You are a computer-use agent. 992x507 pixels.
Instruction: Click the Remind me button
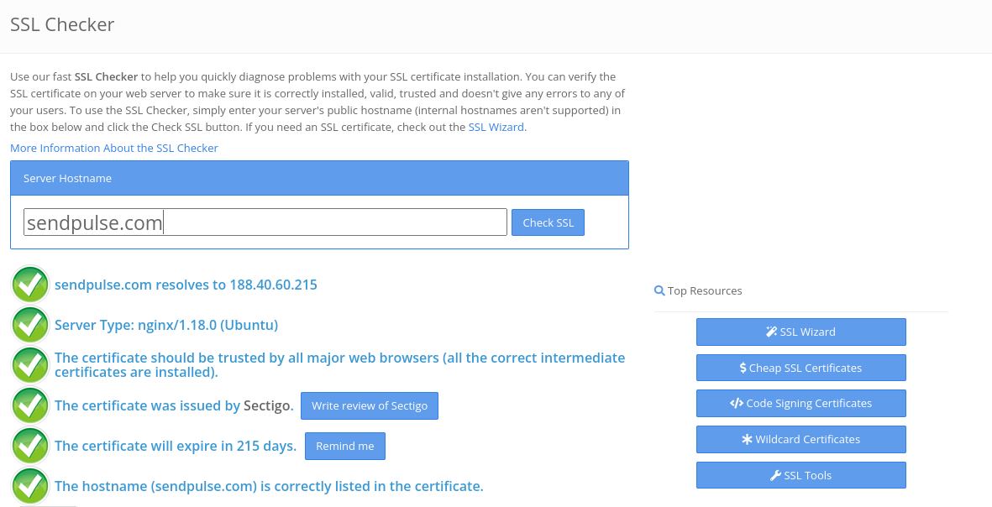pyautogui.click(x=344, y=447)
